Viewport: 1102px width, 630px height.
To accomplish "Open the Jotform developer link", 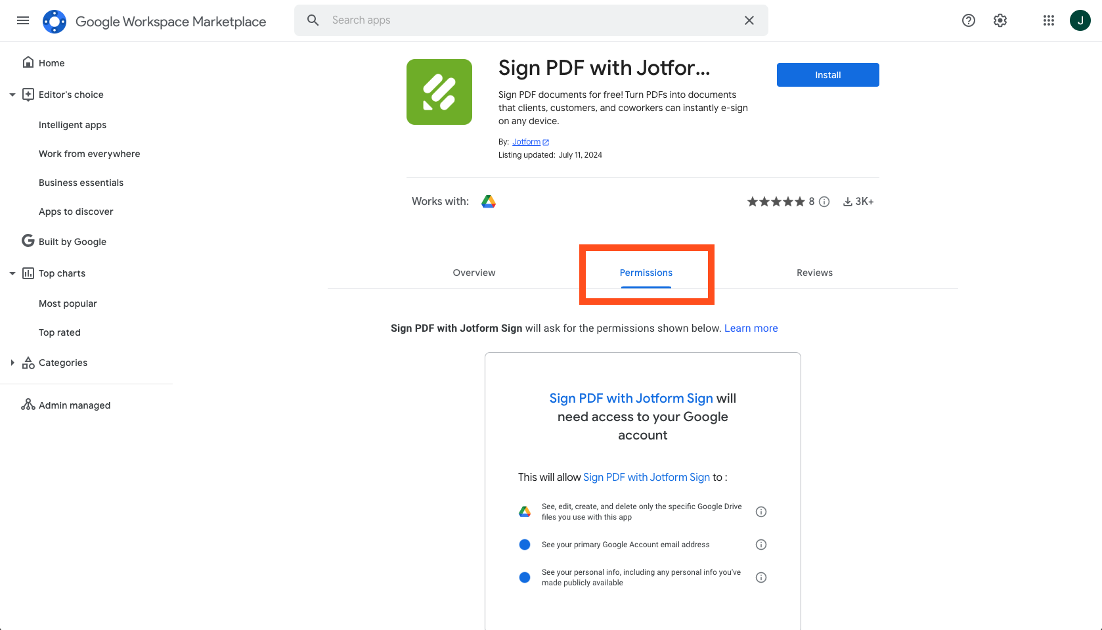I will 526,142.
